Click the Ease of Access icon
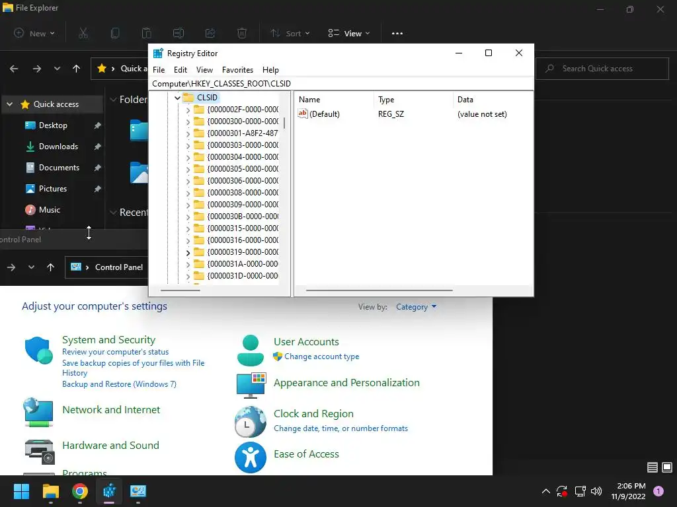 [251, 457]
